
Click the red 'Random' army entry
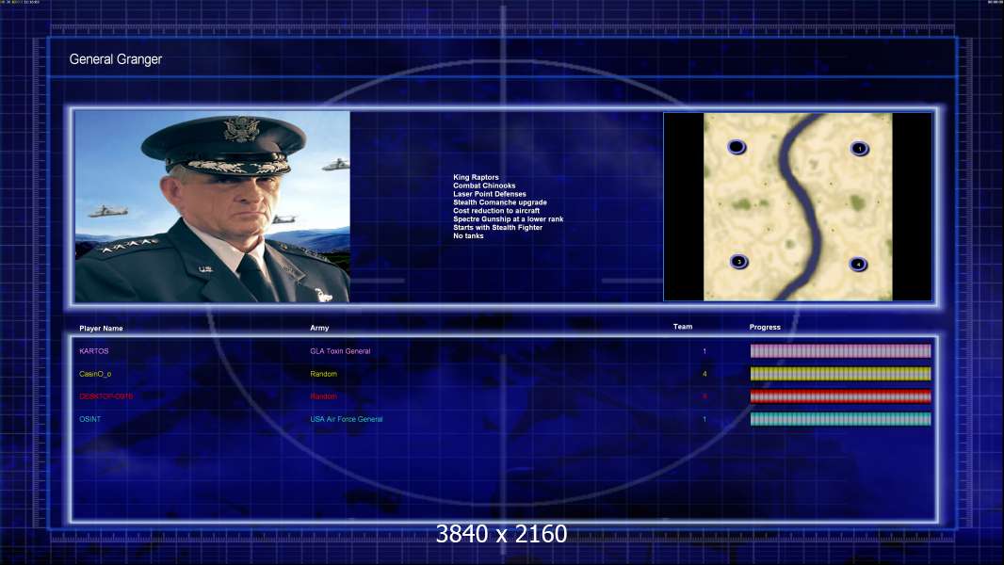point(323,396)
